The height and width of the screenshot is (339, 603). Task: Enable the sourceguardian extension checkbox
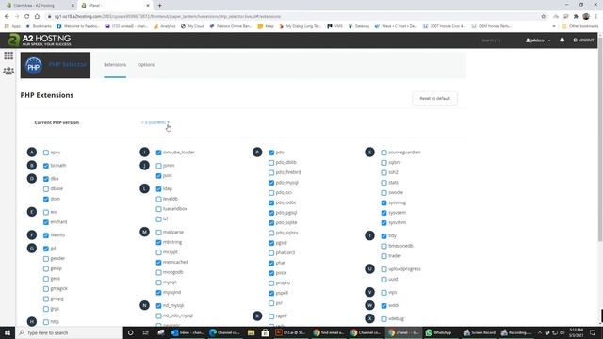coord(383,153)
